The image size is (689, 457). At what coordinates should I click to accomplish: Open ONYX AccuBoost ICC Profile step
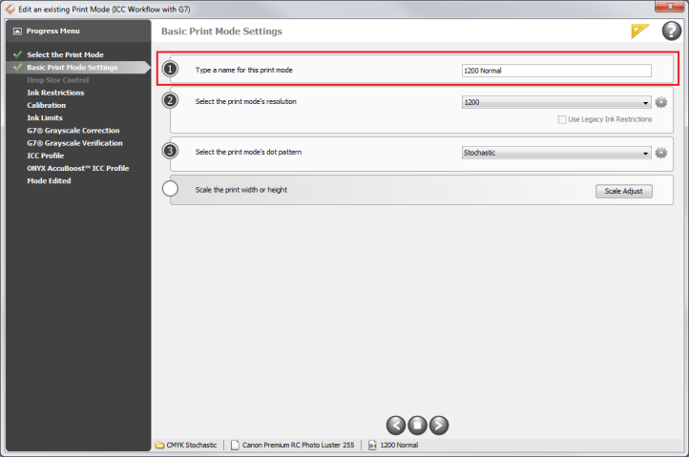77,168
